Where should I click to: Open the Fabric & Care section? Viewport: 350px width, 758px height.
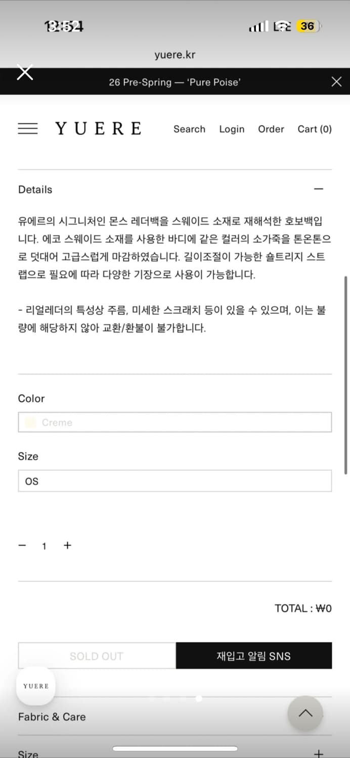click(x=52, y=717)
